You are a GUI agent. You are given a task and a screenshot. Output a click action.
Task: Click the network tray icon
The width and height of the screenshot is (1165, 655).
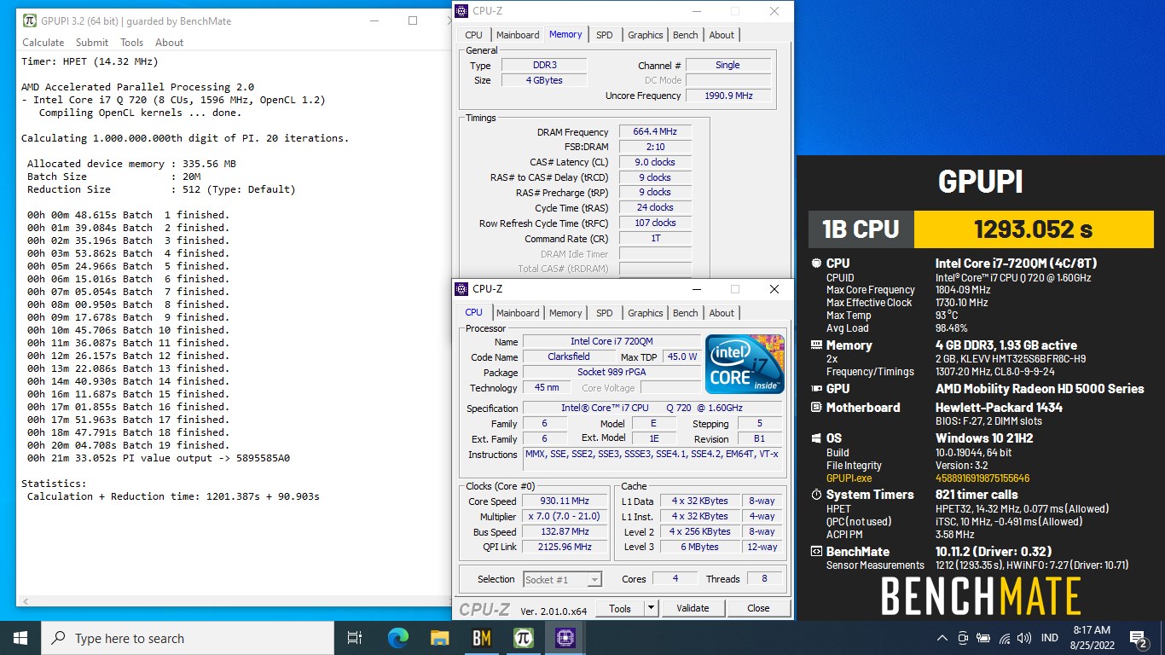click(x=1005, y=638)
